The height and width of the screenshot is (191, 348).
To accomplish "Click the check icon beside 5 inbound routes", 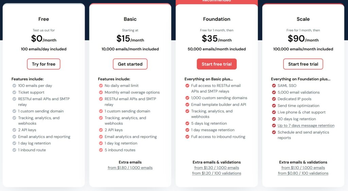I will click(101, 150).
